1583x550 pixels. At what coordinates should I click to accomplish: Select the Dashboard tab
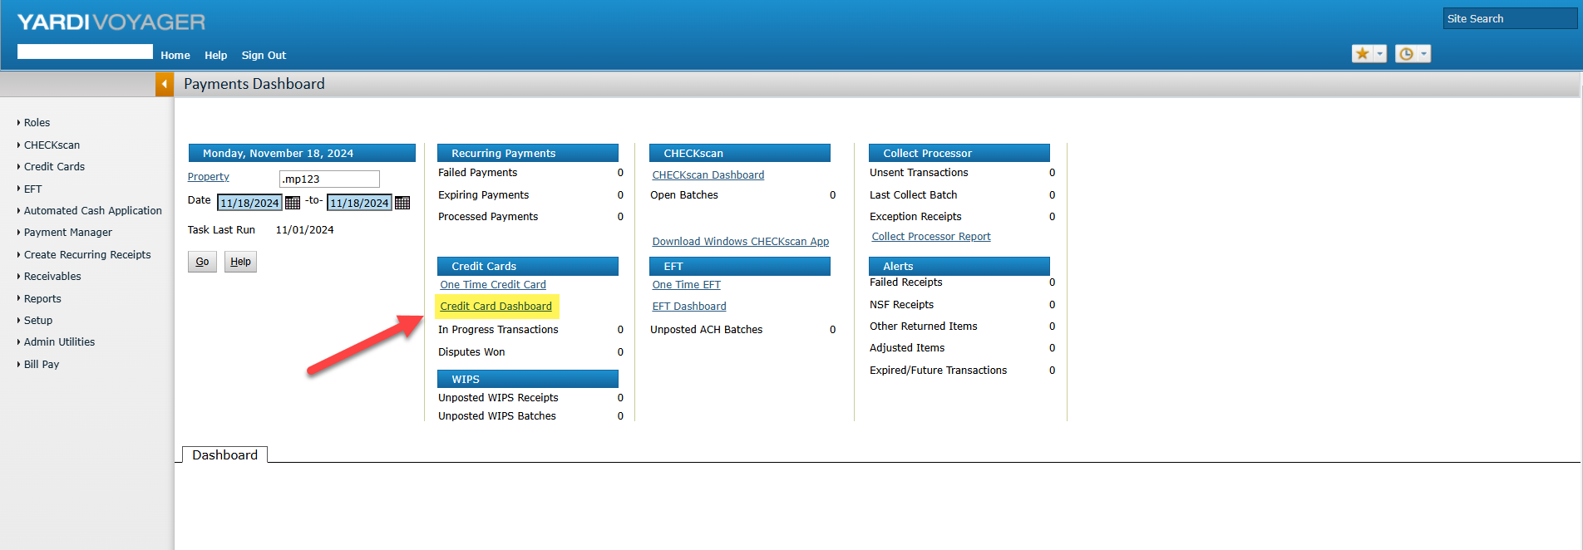[x=224, y=455]
